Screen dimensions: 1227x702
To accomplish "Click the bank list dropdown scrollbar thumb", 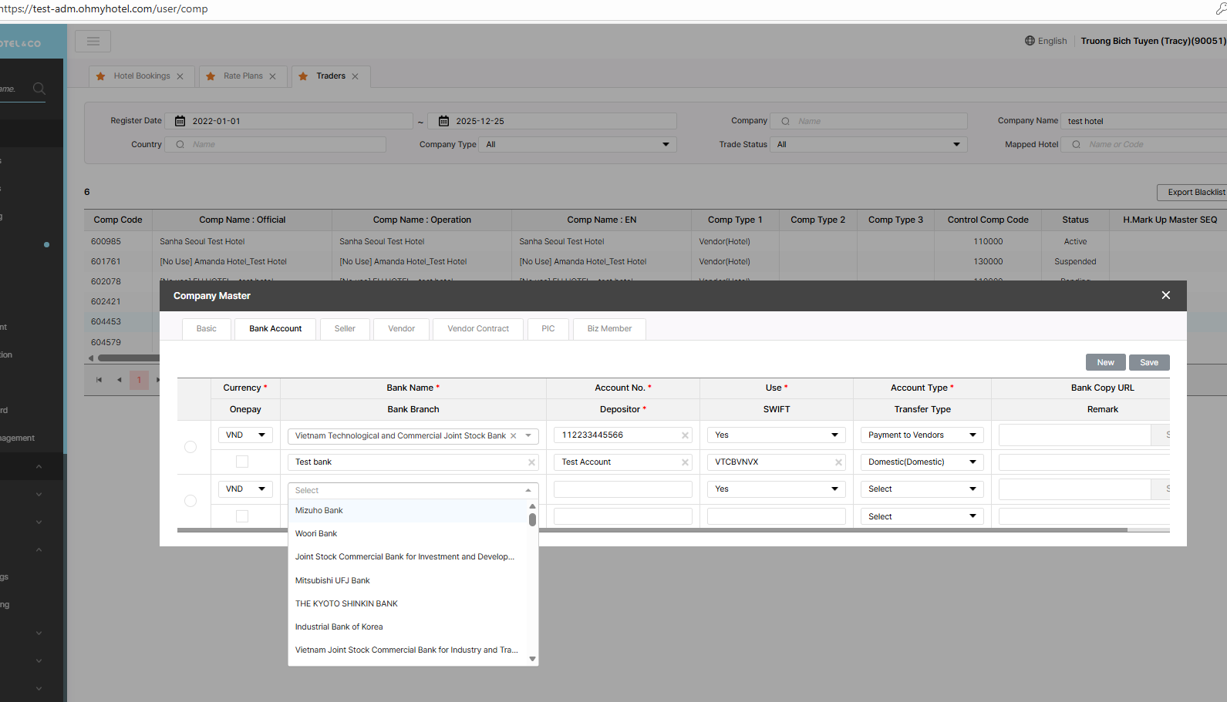I will (x=532, y=519).
